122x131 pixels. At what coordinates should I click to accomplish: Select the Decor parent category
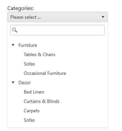(25, 83)
